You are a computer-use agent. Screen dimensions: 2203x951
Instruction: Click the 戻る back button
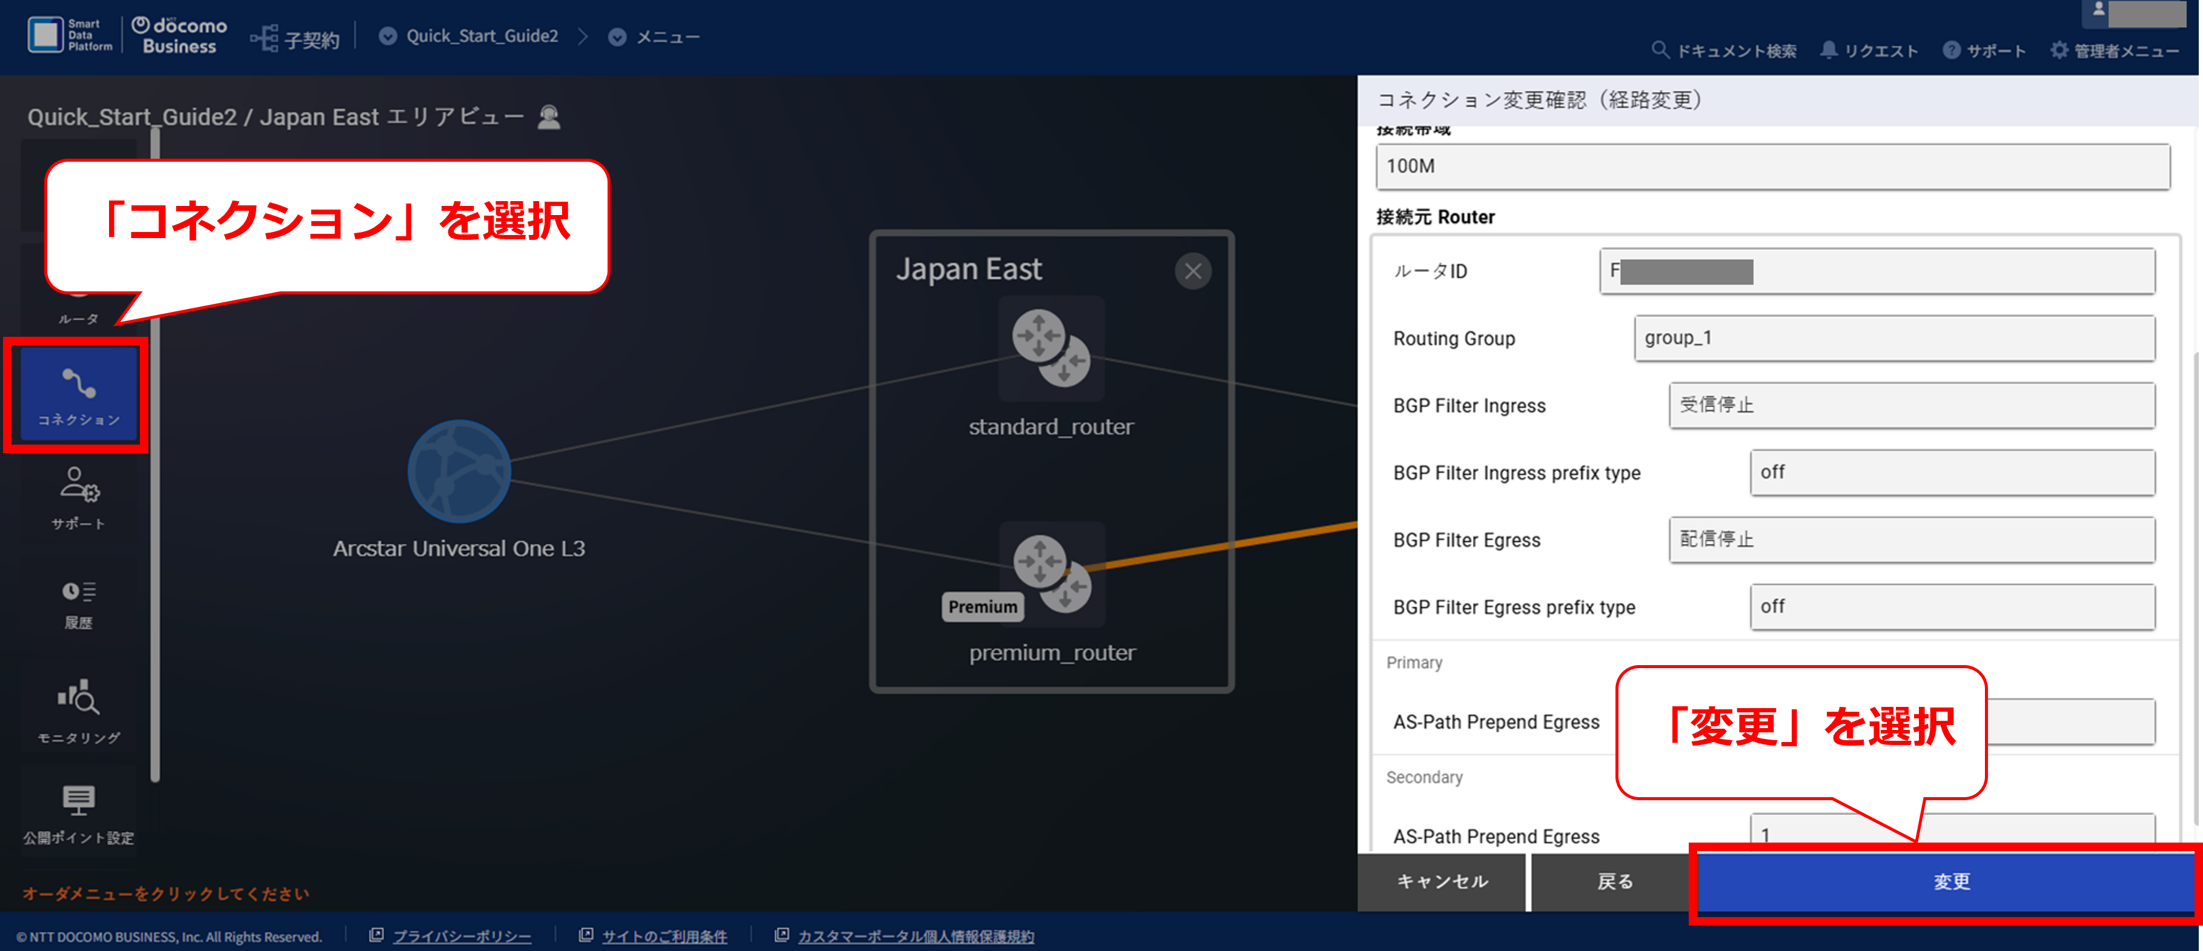(x=1614, y=881)
